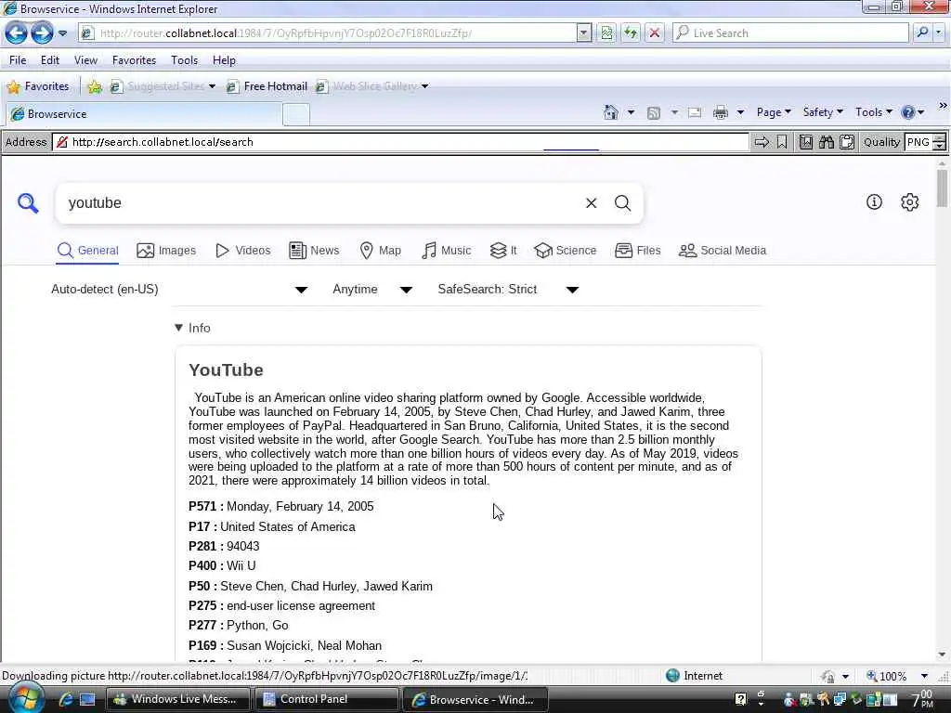Click the IE Refresh button
Viewport: 951px width, 713px height.
click(631, 33)
